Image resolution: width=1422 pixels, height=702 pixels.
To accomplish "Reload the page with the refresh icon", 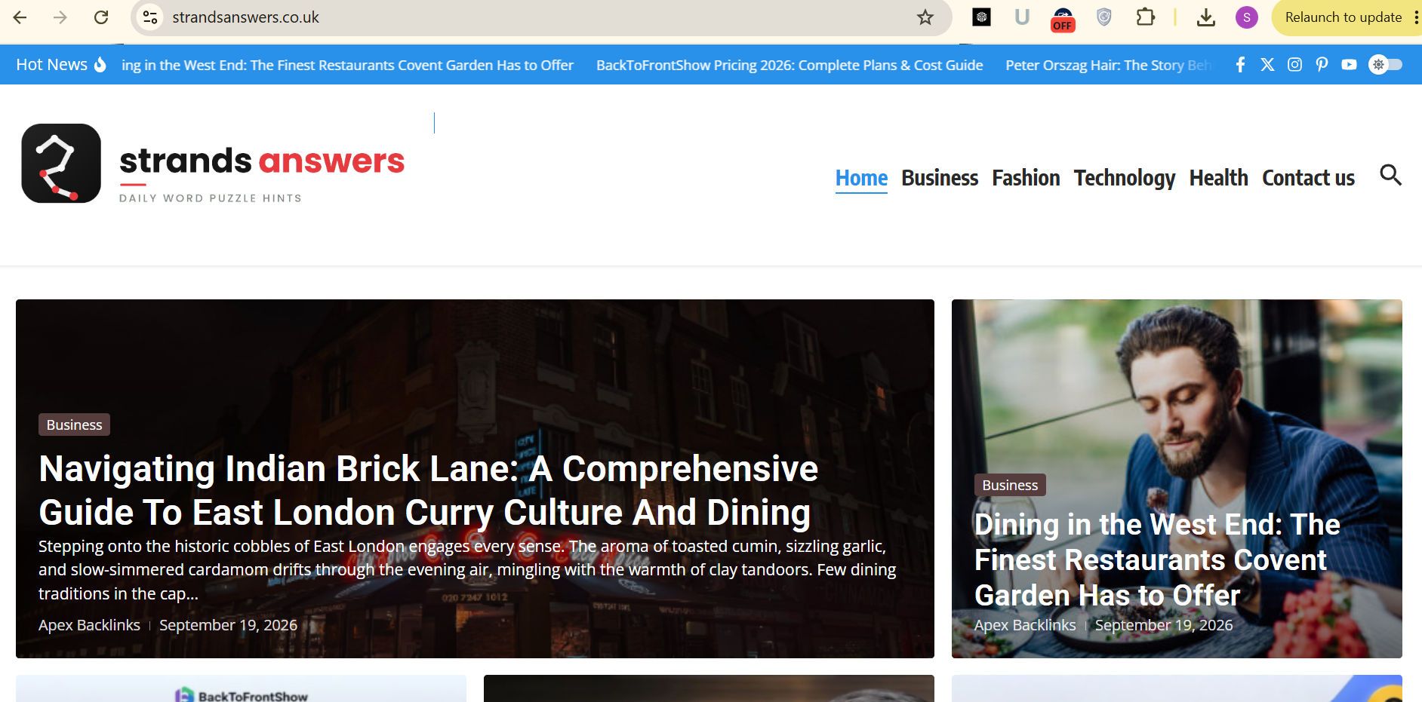I will (x=101, y=17).
